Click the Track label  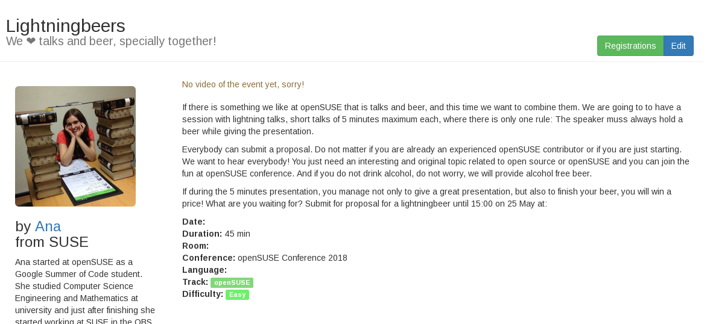195,282
